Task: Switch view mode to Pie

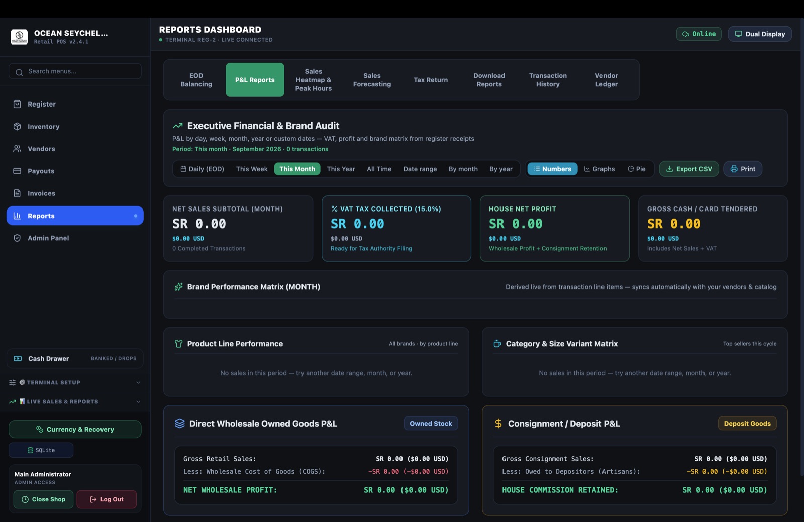Action: point(637,169)
